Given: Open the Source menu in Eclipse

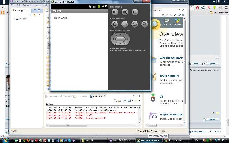Looking at the screenshot, I should point(36,5).
